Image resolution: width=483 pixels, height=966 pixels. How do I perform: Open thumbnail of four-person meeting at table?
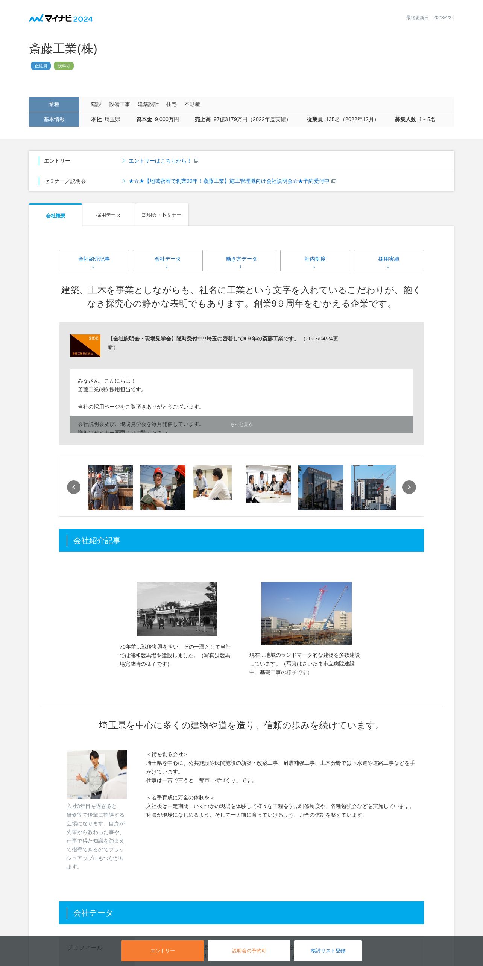pyautogui.click(x=268, y=484)
